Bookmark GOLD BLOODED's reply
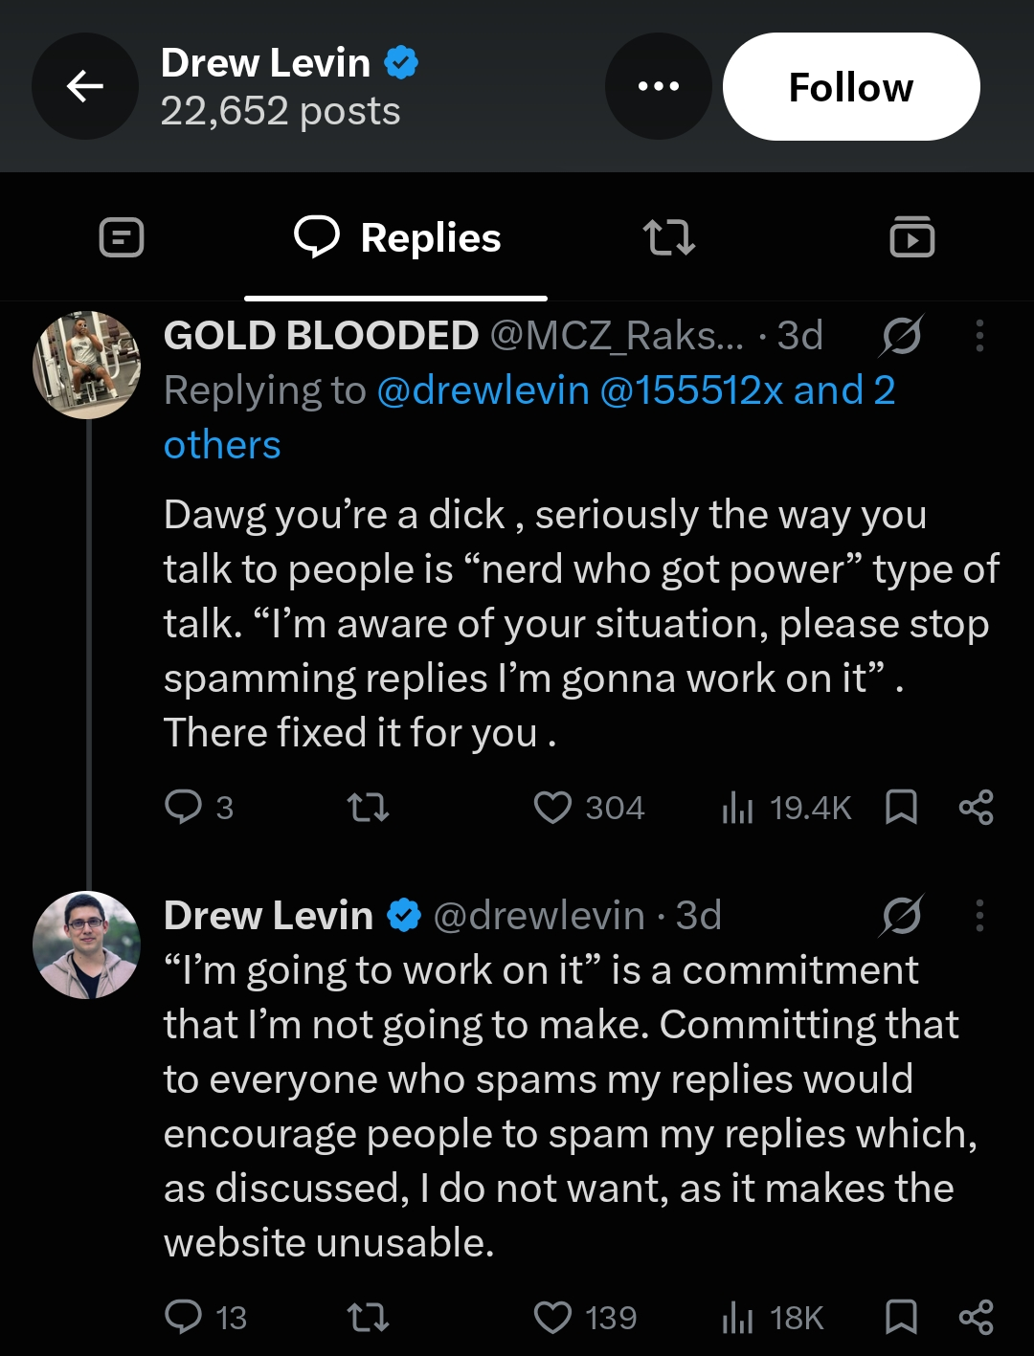Screen dimensions: 1034x1356 tap(901, 808)
